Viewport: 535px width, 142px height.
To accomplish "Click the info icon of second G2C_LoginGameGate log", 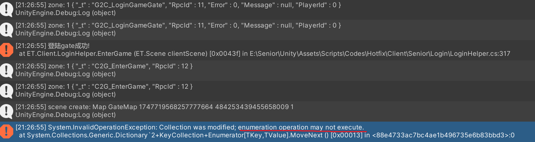I will coord(6,29).
